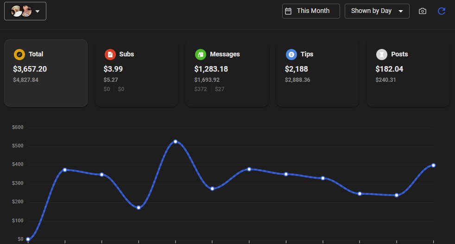Image resolution: width=455 pixels, height=244 pixels.
Task: Click the calendar icon beside This Month
Action: [288, 11]
